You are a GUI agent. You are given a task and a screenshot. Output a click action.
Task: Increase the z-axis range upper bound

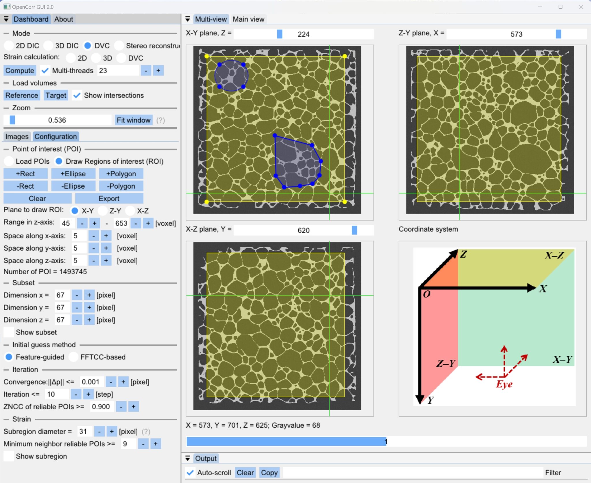tap(148, 223)
